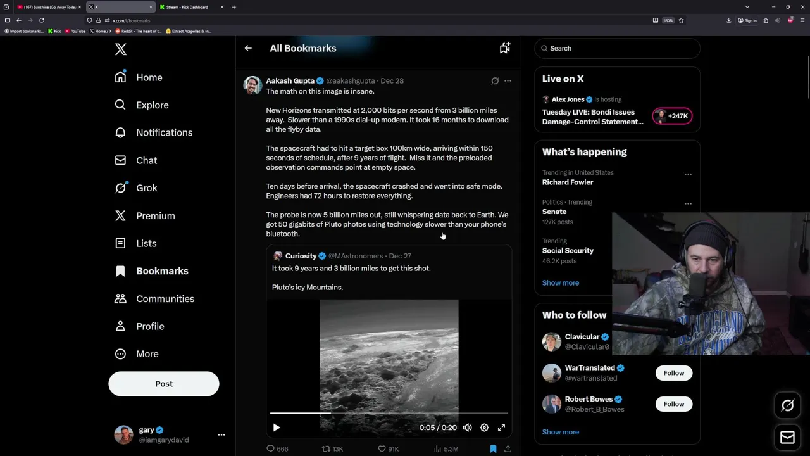Open the Kick bookmark in the bookmarks bar

tap(54, 31)
